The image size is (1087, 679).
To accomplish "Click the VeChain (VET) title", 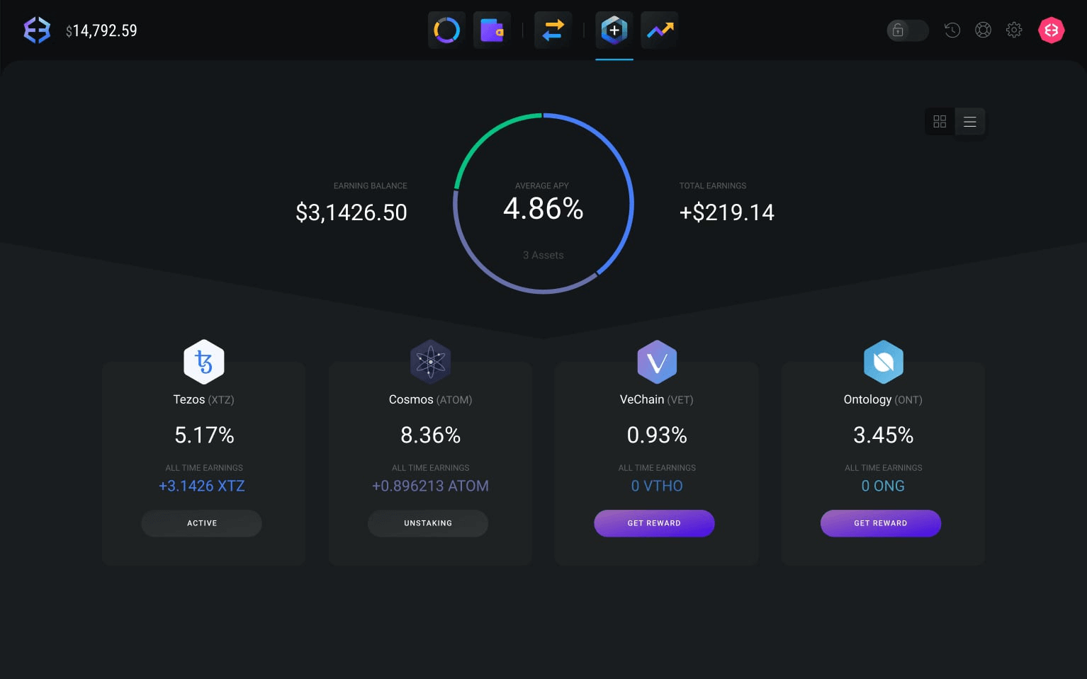I will click(x=657, y=399).
